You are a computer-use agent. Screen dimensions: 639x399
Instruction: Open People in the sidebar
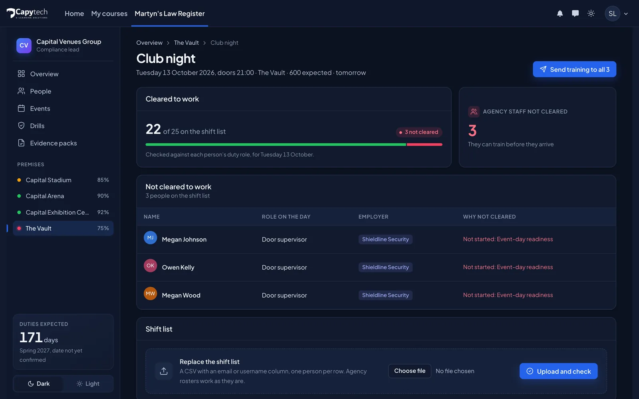pyautogui.click(x=63, y=91)
